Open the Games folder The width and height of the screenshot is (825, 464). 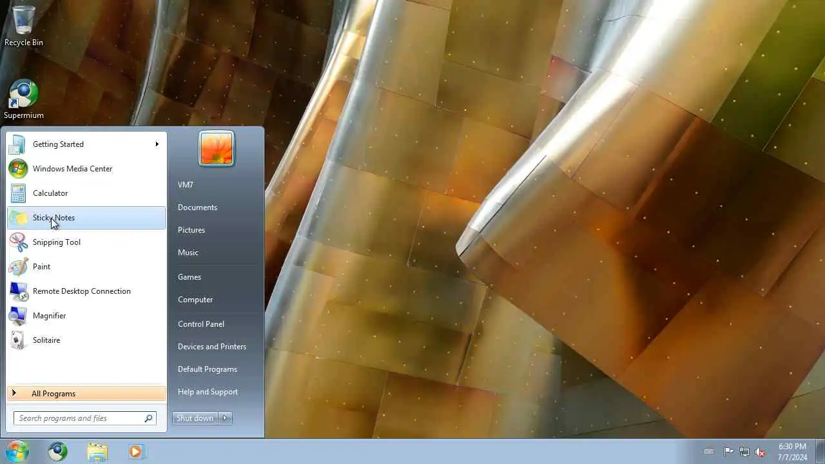pyautogui.click(x=217, y=277)
